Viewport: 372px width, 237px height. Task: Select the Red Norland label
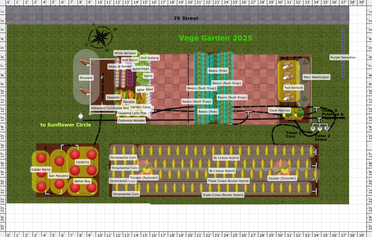click(x=294, y=88)
